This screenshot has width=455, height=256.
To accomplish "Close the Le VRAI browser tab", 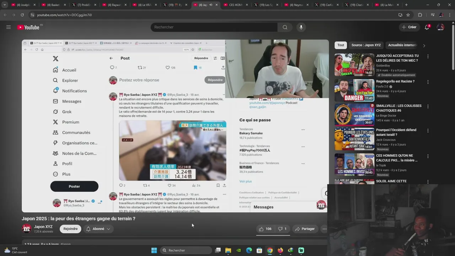I will [x=156, y=5].
